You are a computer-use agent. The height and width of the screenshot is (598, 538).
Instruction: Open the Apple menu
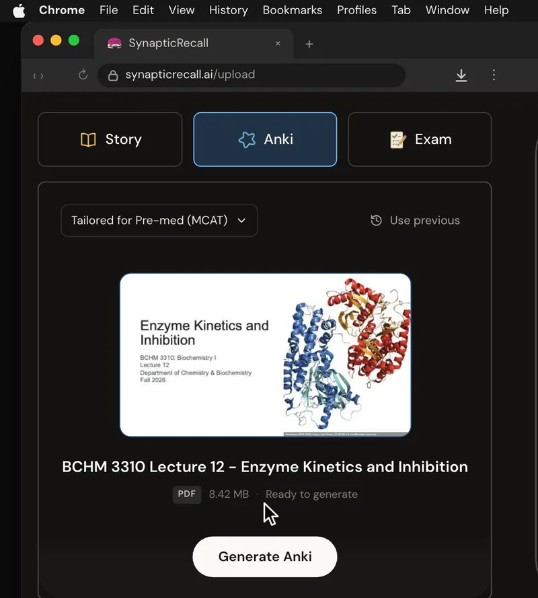coord(19,10)
